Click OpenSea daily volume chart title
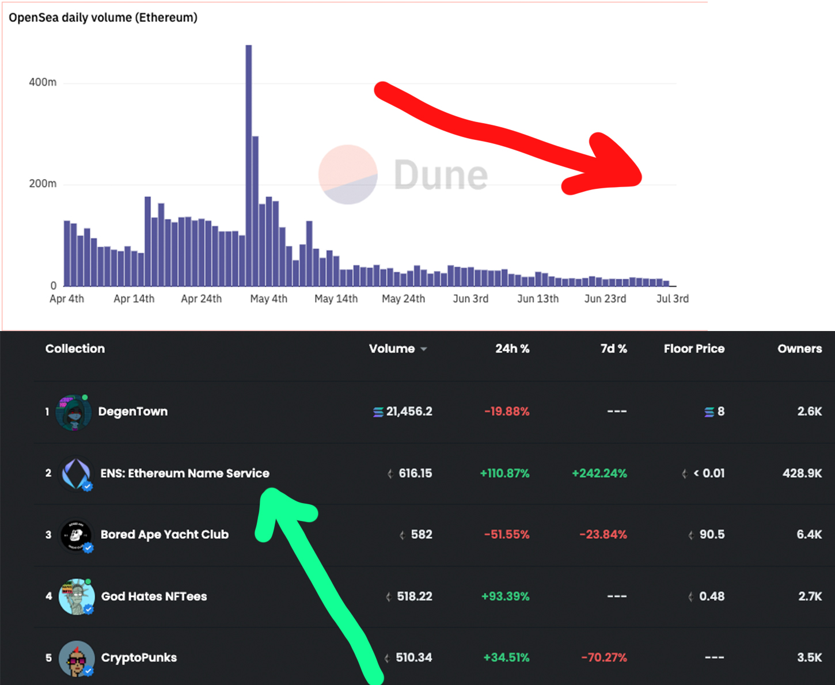This screenshot has width=835, height=685. click(x=103, y=18)
